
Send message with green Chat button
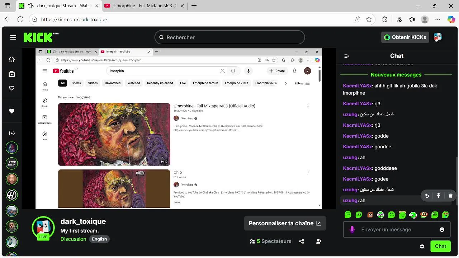[x=440, y=246]
